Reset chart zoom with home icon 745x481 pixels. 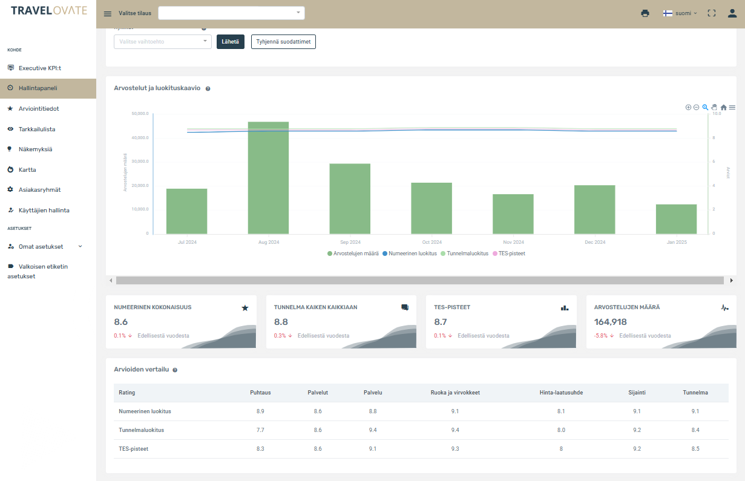coord(723,107)
